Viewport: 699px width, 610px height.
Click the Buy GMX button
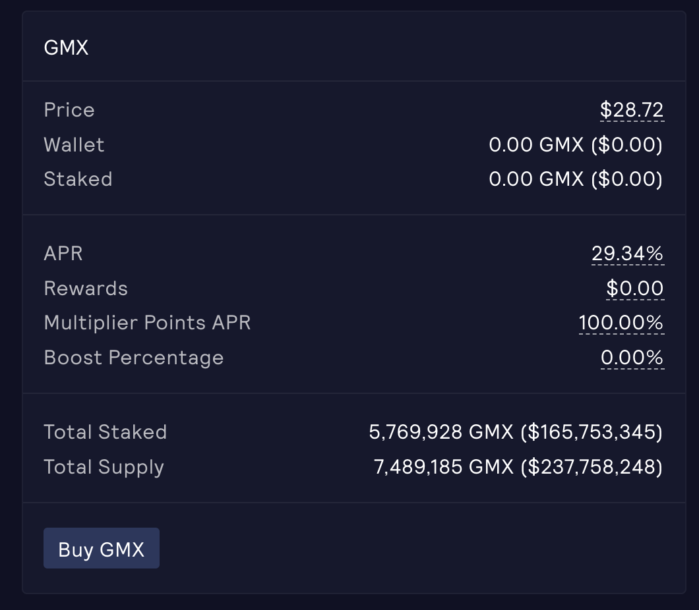point(102,548)
